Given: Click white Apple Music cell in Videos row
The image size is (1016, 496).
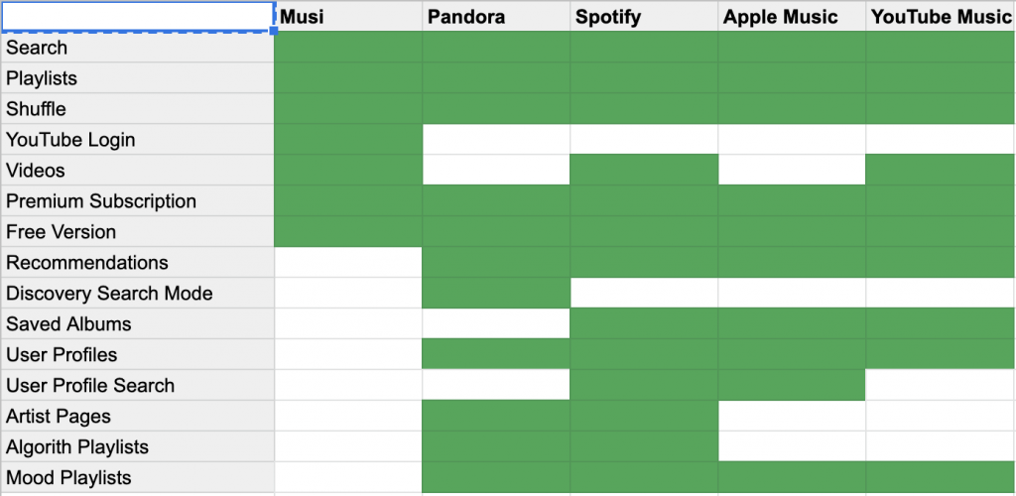Looking at the screenshot, I should [792, 171].
